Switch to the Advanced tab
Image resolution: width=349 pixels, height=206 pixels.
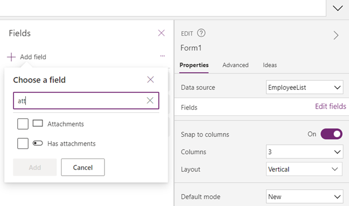[235, 65]
